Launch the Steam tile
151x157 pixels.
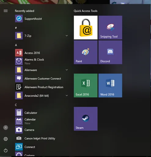[86, 119]
